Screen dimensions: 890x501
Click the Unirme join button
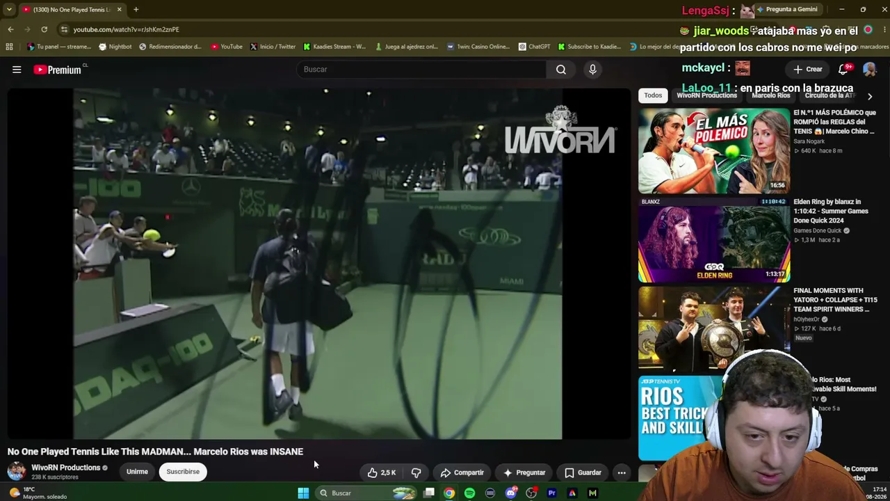tap(137, 472)
